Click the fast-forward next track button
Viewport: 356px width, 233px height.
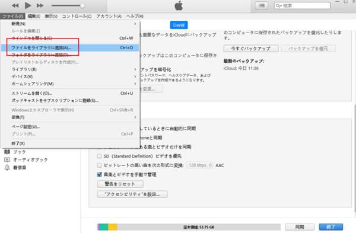point(40,6)
